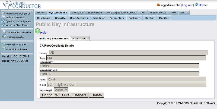Open the Database tab
This screenshot has width=217, height=109.
[78, 13]
